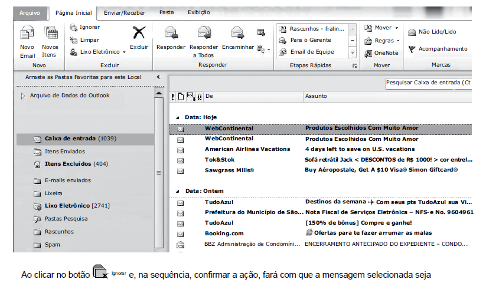Sort by item type column icon
499x286 pixels.
181,97
